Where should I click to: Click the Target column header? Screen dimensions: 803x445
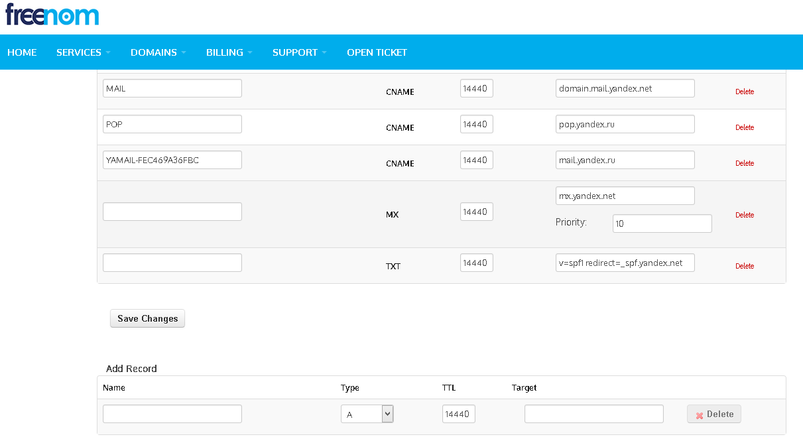525,387
